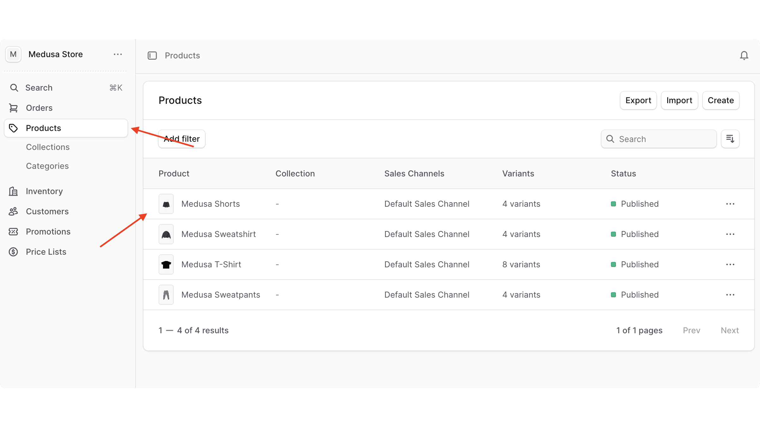
Task: Click the Add filter button
Action: [181, 139]
